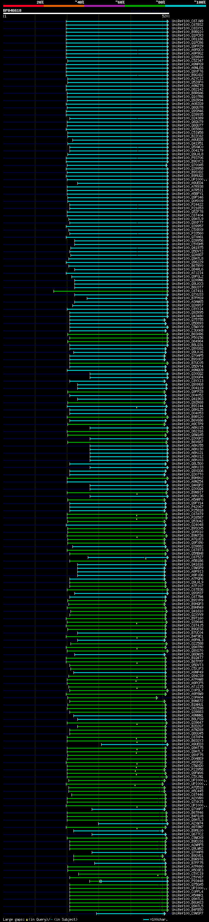209x922 pixels.
Task: Open hit UniRef100_B9RQI0
Action: point(187,32)
